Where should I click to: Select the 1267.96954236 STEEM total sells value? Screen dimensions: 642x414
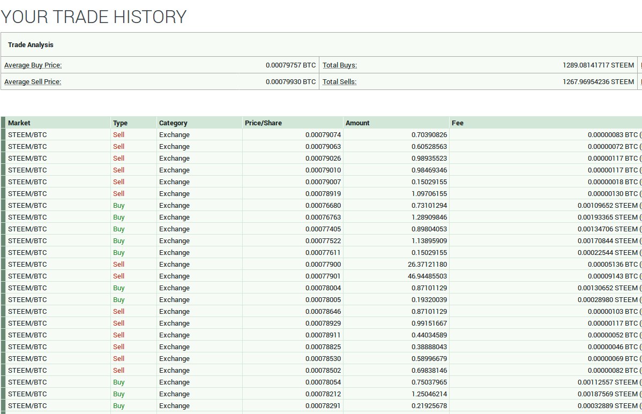[x=598, y=82]
